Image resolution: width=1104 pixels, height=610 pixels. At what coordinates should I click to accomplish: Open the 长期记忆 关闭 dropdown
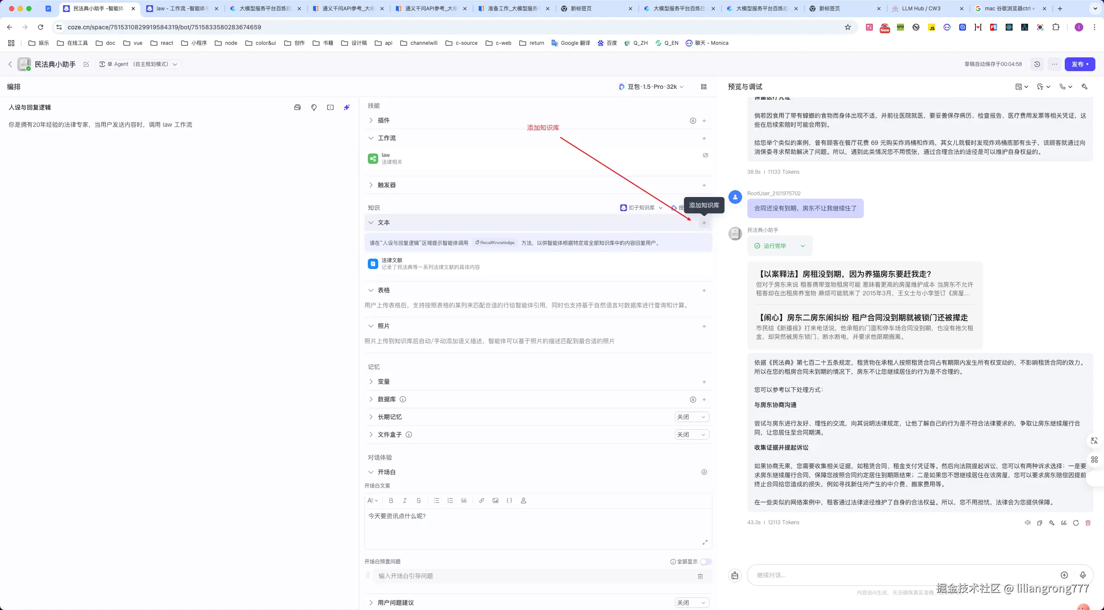tap(691, 417)
